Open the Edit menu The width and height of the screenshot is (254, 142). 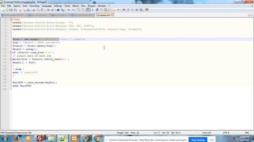point(9,6)
